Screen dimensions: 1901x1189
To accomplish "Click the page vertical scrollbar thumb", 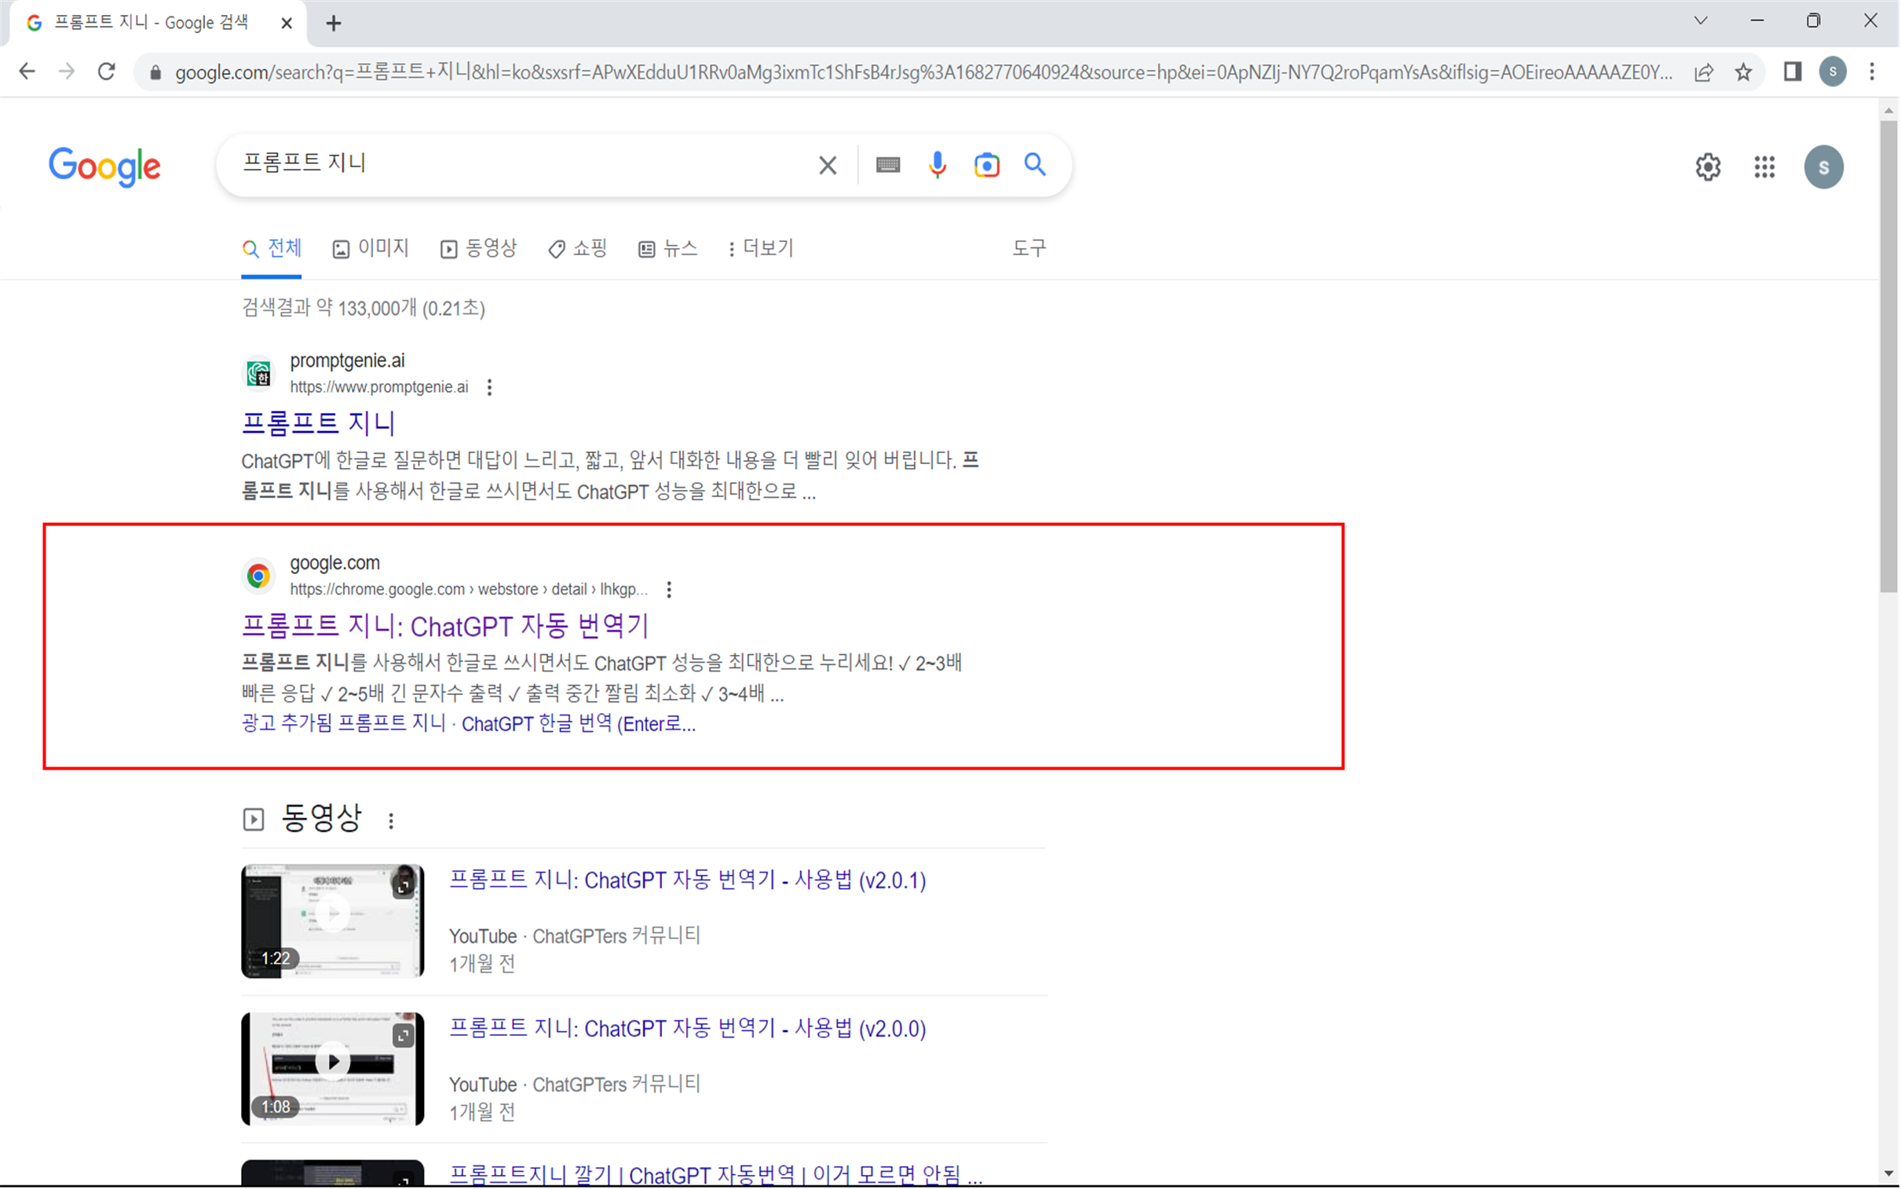I will coord(1888,357).
